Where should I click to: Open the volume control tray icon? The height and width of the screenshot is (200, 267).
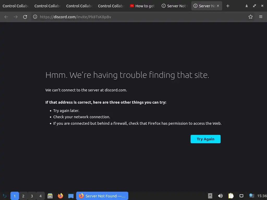pyautogui.click(x=220, y=196)
